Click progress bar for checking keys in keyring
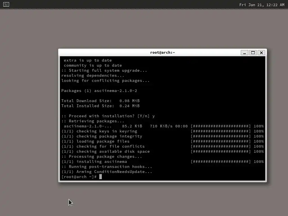The image size is (288, 216). coord(220,131)
